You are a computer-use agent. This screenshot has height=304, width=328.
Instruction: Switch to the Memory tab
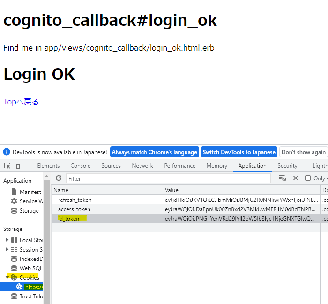pos(216,166)
